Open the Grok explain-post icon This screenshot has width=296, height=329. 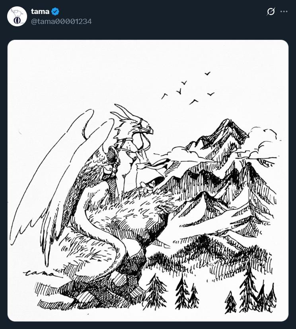[x=271, y=12]
